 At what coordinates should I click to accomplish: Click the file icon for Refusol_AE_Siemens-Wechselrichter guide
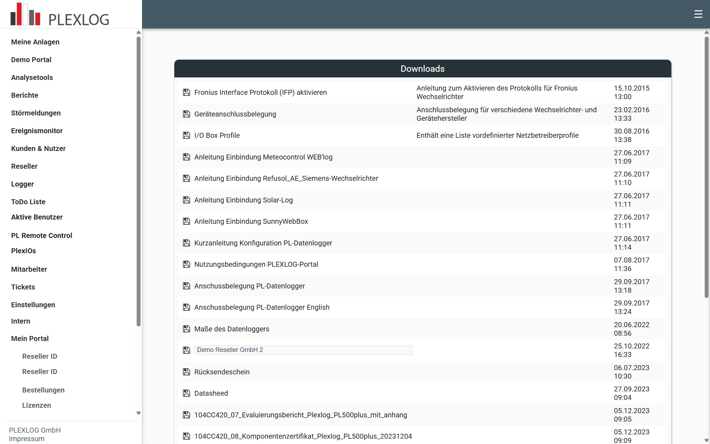[x=186, y=178]
